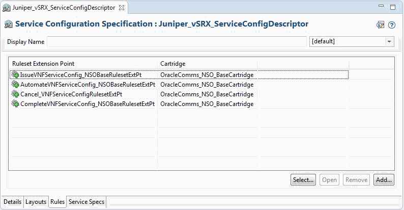Click the Remove button
This screenshot has width=404, height=210.
pyautogui.click(x=356, y=180)
